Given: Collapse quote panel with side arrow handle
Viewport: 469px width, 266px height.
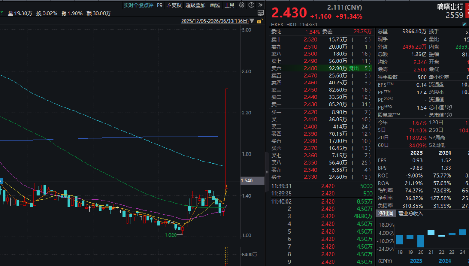Looking at the screenshot, I should pyautogui.click(x=267, y=172).
